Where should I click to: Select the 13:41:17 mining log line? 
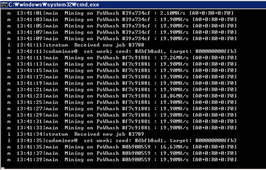122,77
